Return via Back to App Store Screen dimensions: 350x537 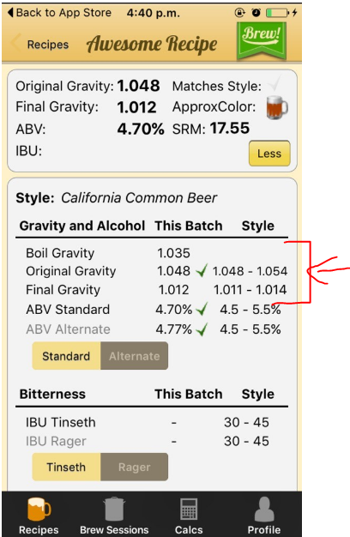click(59, 13)
